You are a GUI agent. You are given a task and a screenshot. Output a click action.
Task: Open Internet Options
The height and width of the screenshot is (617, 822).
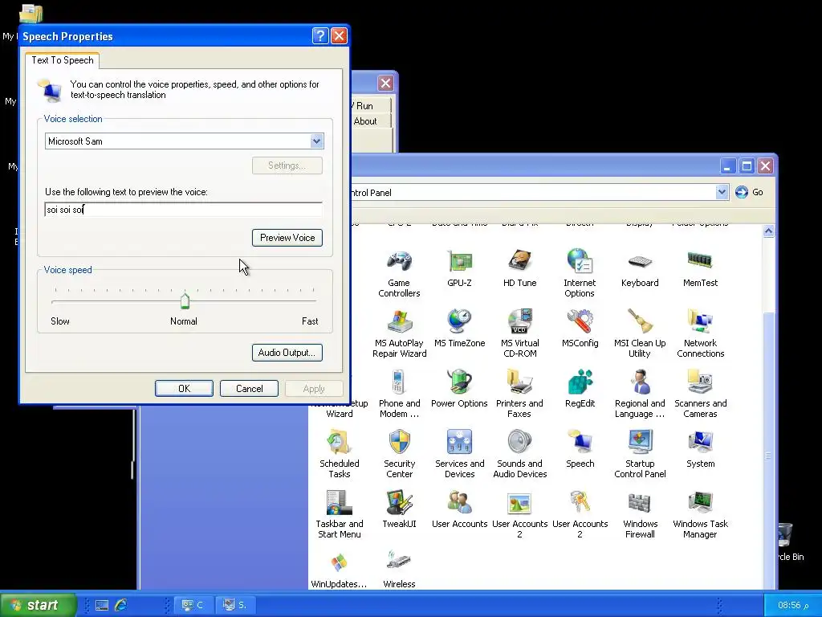point(580,273)
